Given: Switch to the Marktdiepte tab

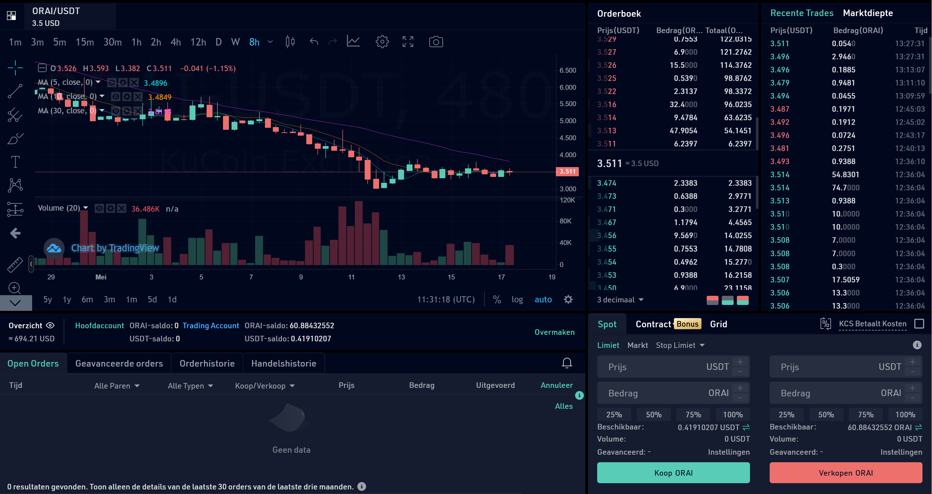Looking at the screenshot, I should coord(868,13).
